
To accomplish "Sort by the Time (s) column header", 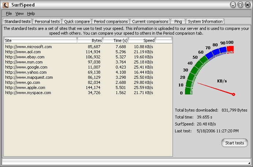I will point(116,40).
